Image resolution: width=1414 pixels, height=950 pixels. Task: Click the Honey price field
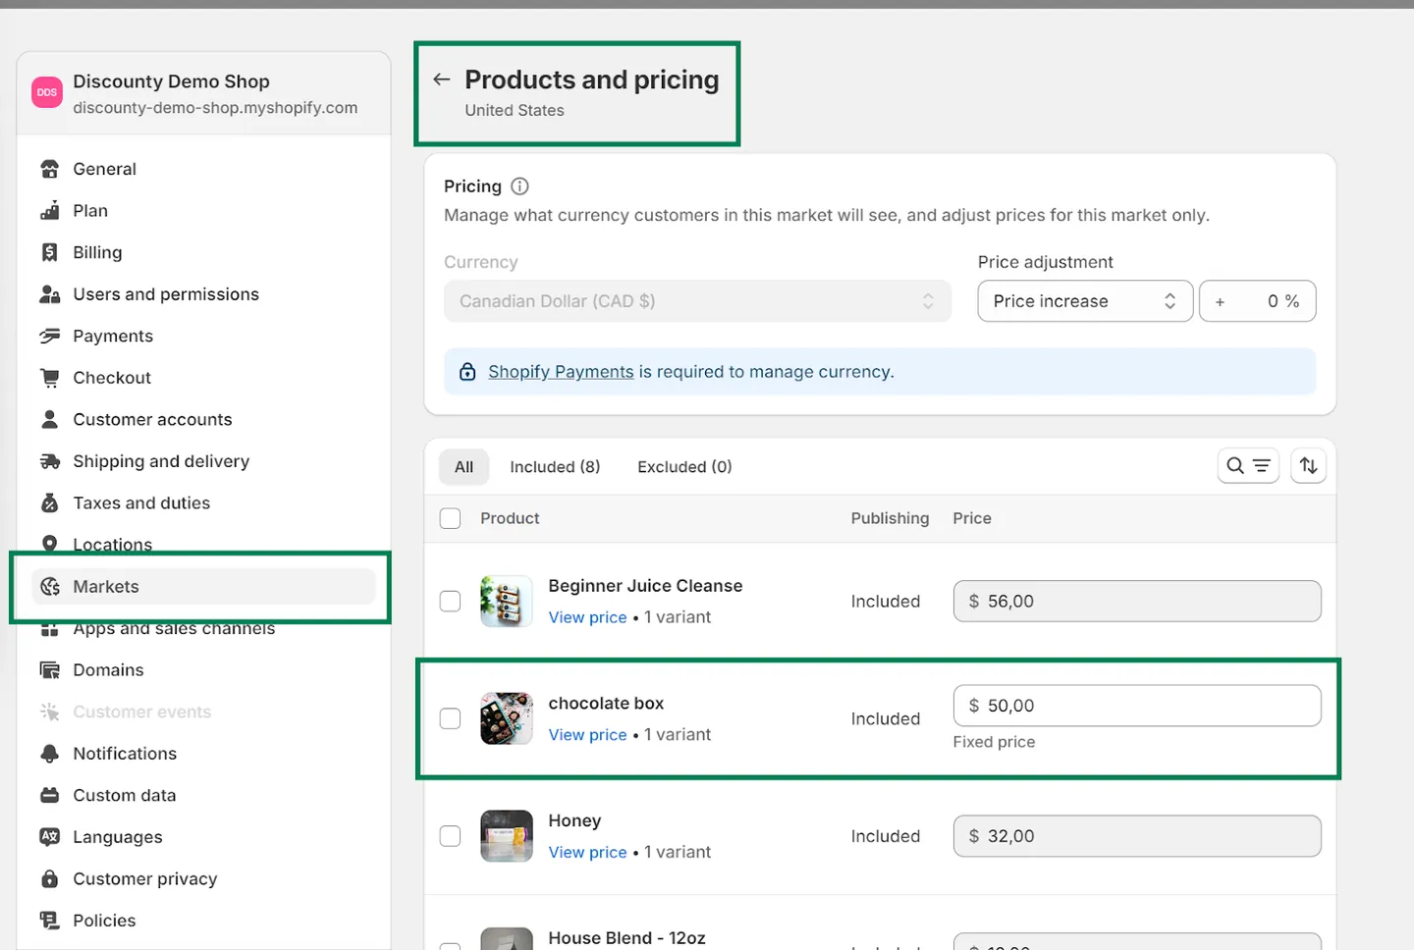[1137, 836]
